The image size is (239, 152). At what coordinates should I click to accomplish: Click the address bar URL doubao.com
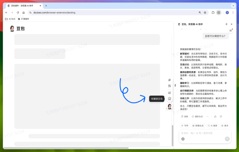[54, 13]
